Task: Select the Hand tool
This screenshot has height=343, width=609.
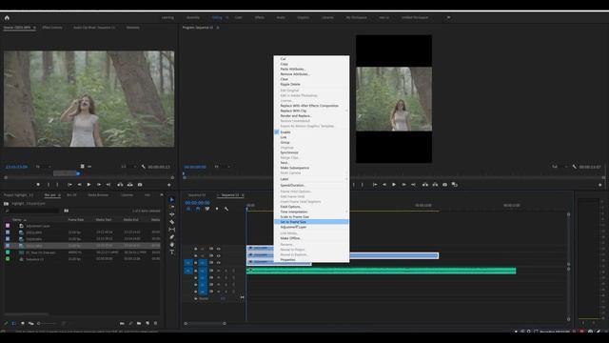Action: tap(172, 245)
